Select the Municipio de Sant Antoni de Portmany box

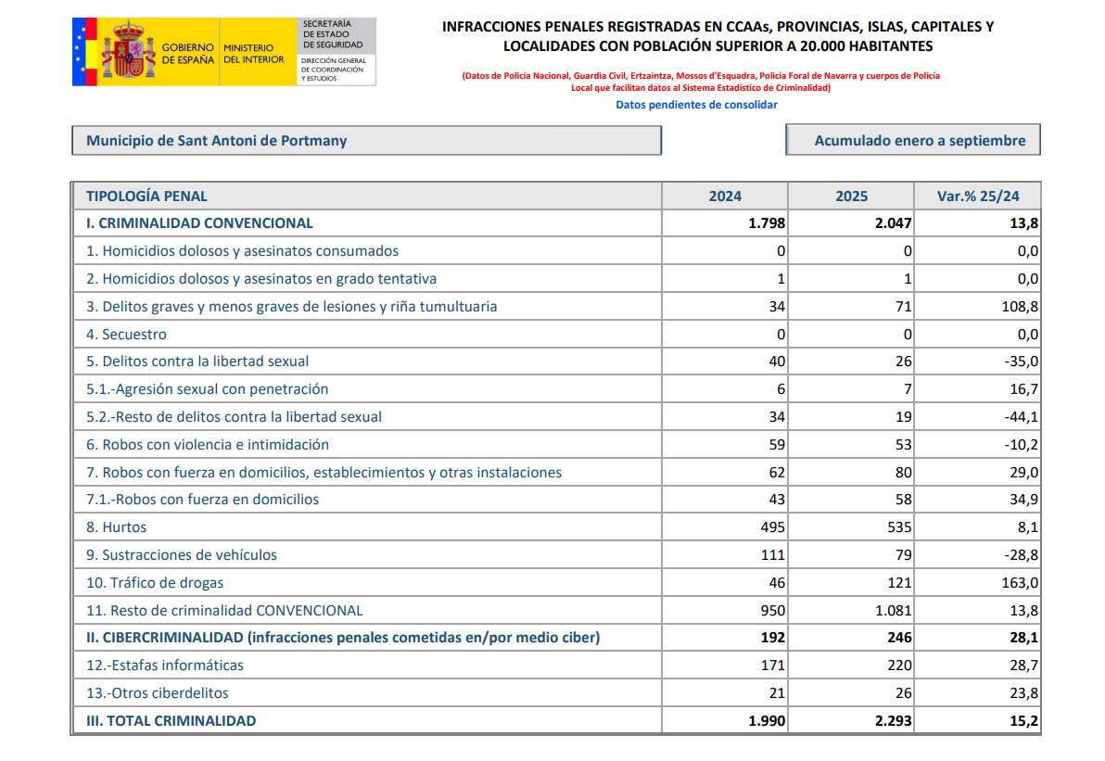click(366, 141)
